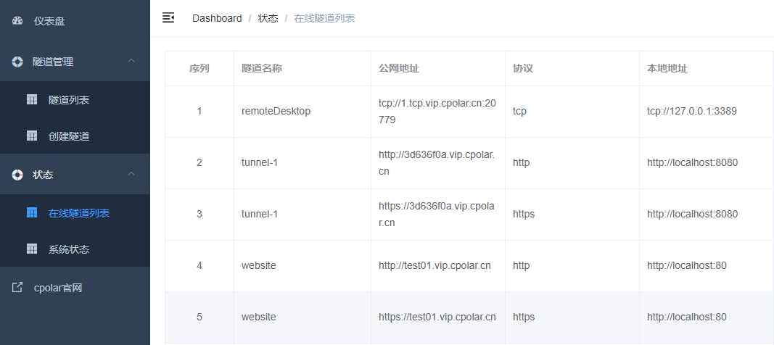
Task: Click the dashboard gauge icon beside 仪表盘
Action: 17,21
